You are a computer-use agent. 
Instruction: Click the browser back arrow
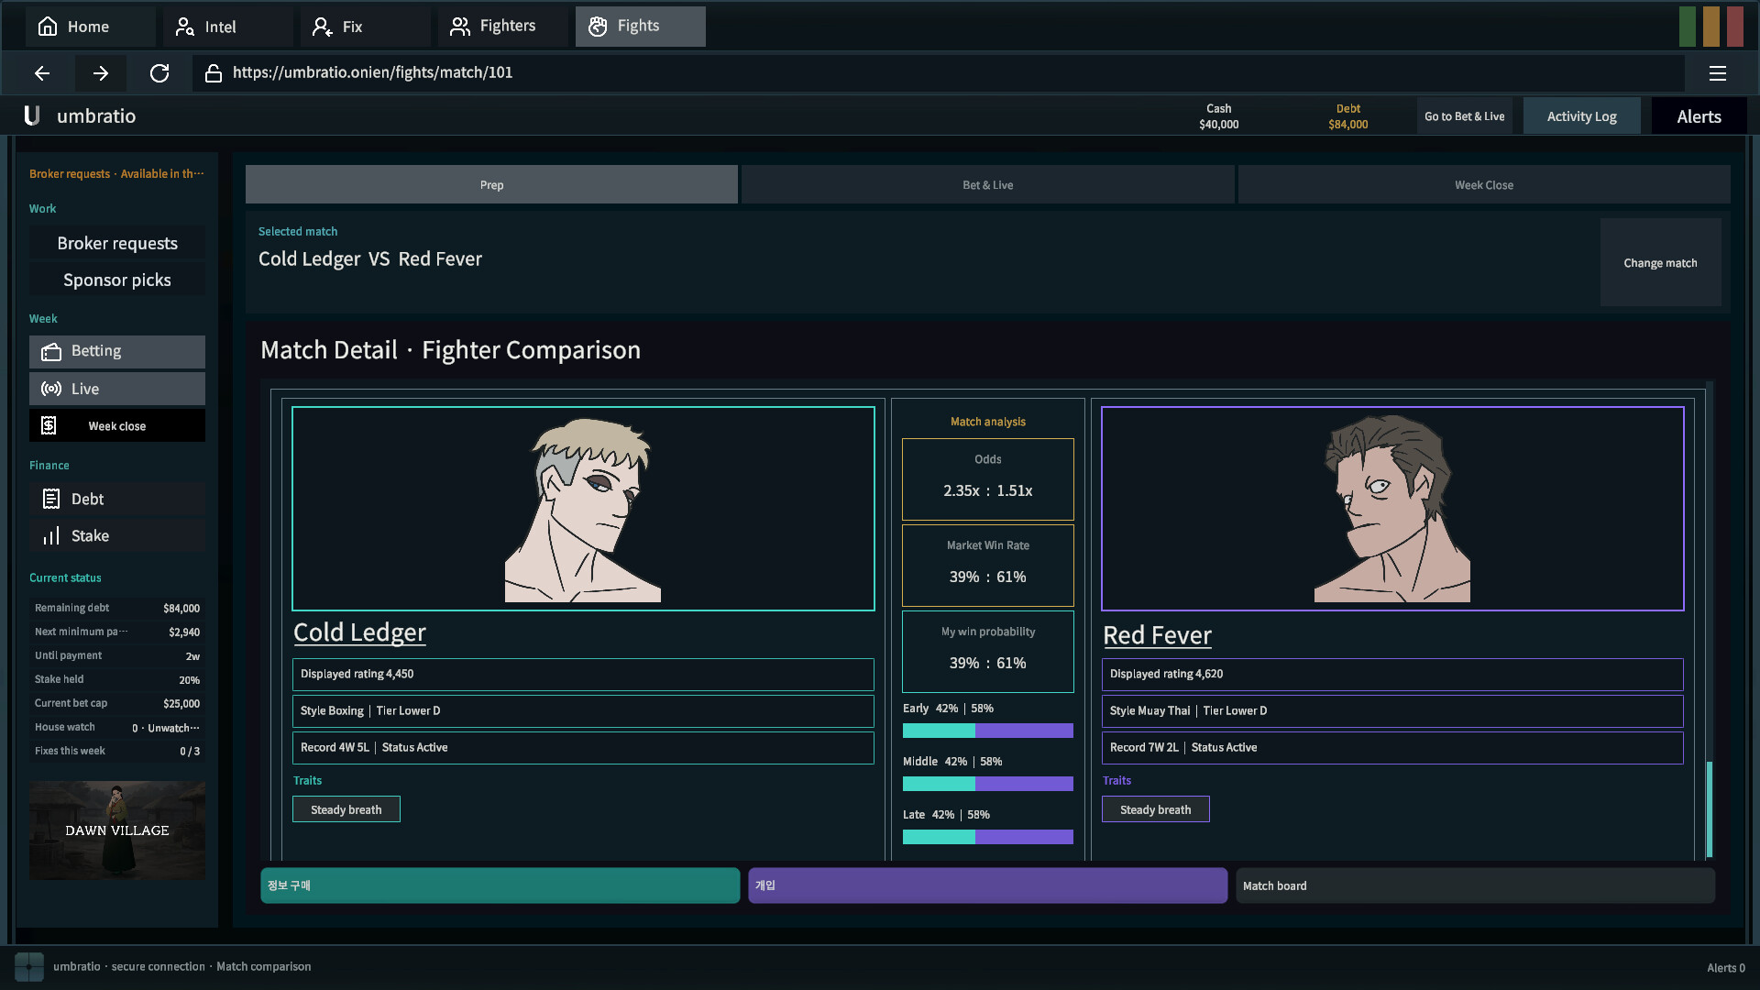(x=42, y=73)
